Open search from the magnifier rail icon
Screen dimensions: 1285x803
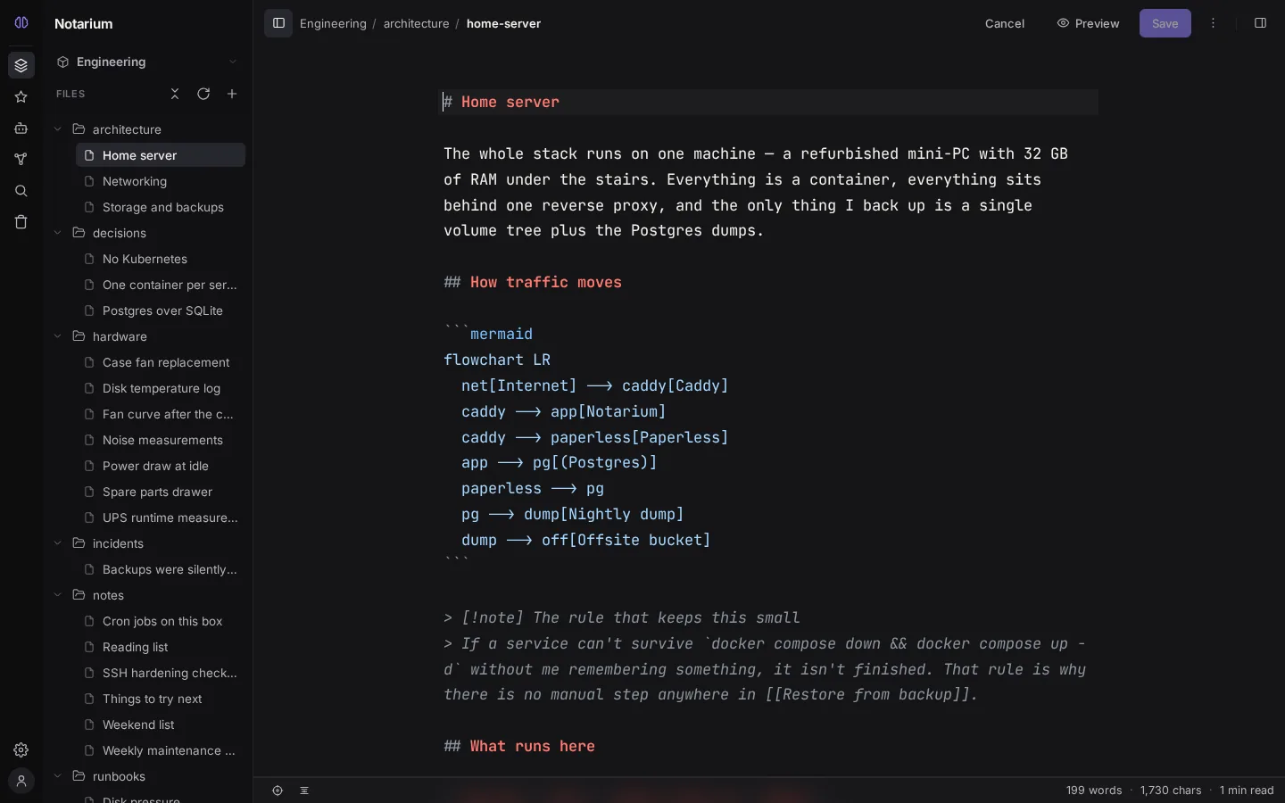pos(21,191)
